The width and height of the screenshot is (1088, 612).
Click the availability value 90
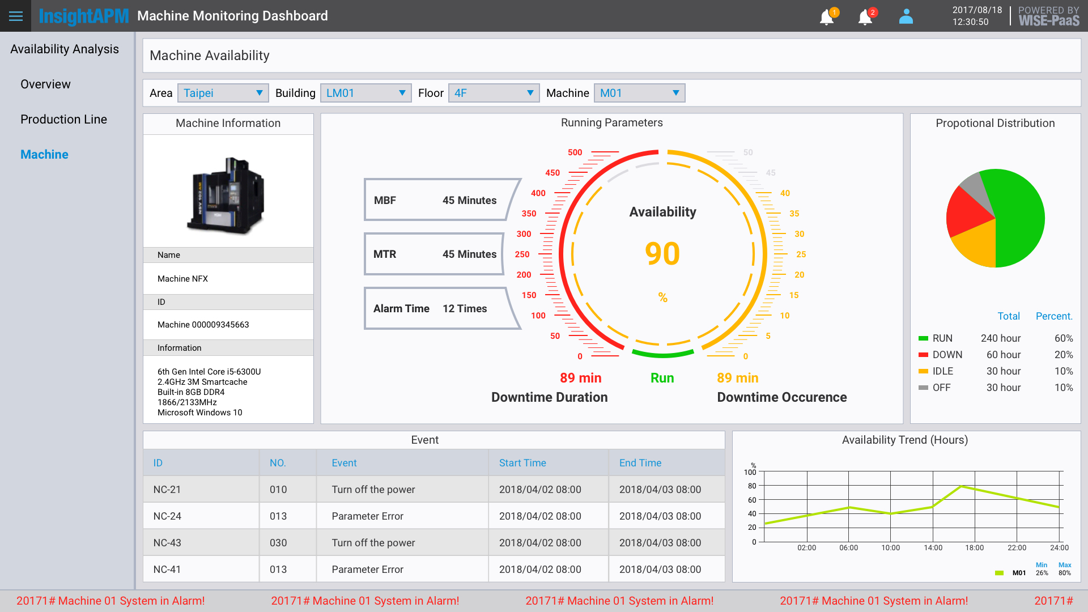[662, 253]
